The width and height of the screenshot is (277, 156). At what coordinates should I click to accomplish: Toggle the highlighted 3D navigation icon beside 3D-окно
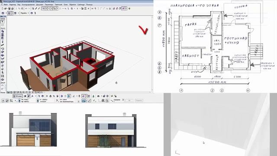point(29,96)
